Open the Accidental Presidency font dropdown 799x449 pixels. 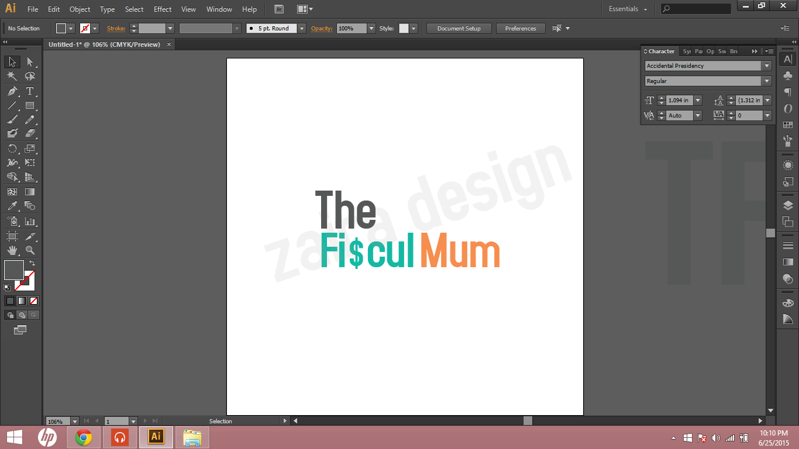point(766,65)
